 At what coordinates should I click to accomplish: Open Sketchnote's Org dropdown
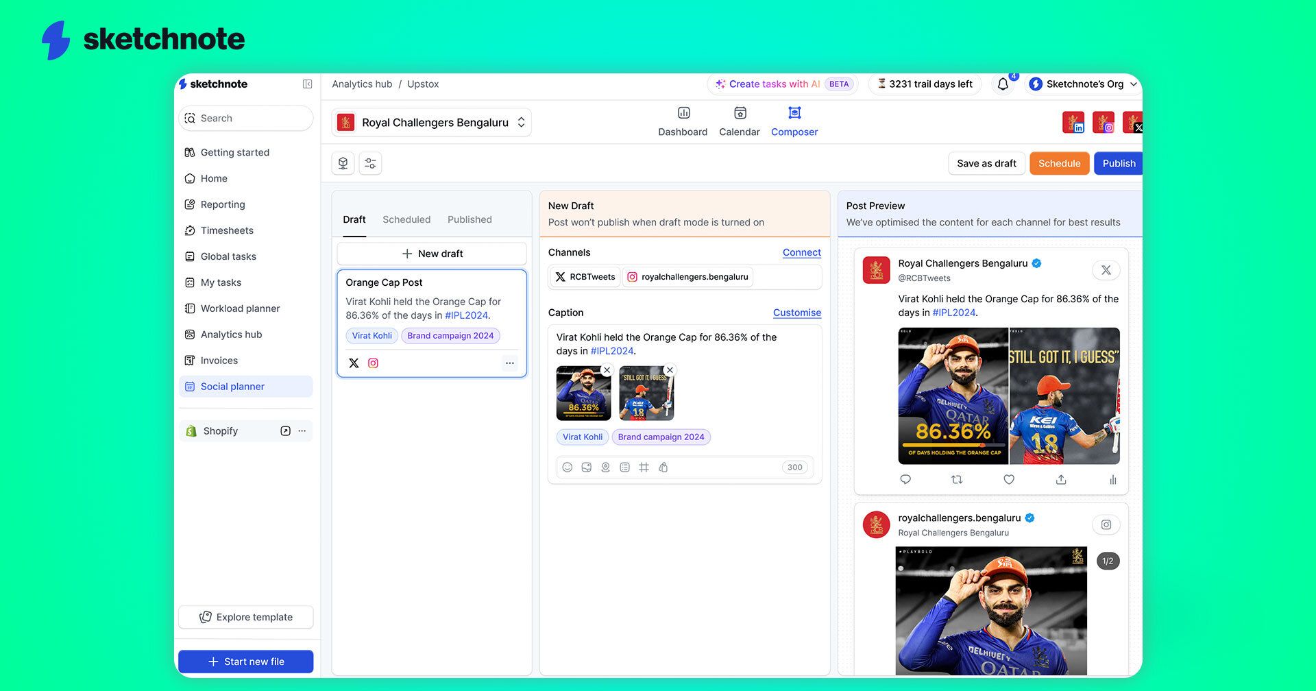[1083, 84]
